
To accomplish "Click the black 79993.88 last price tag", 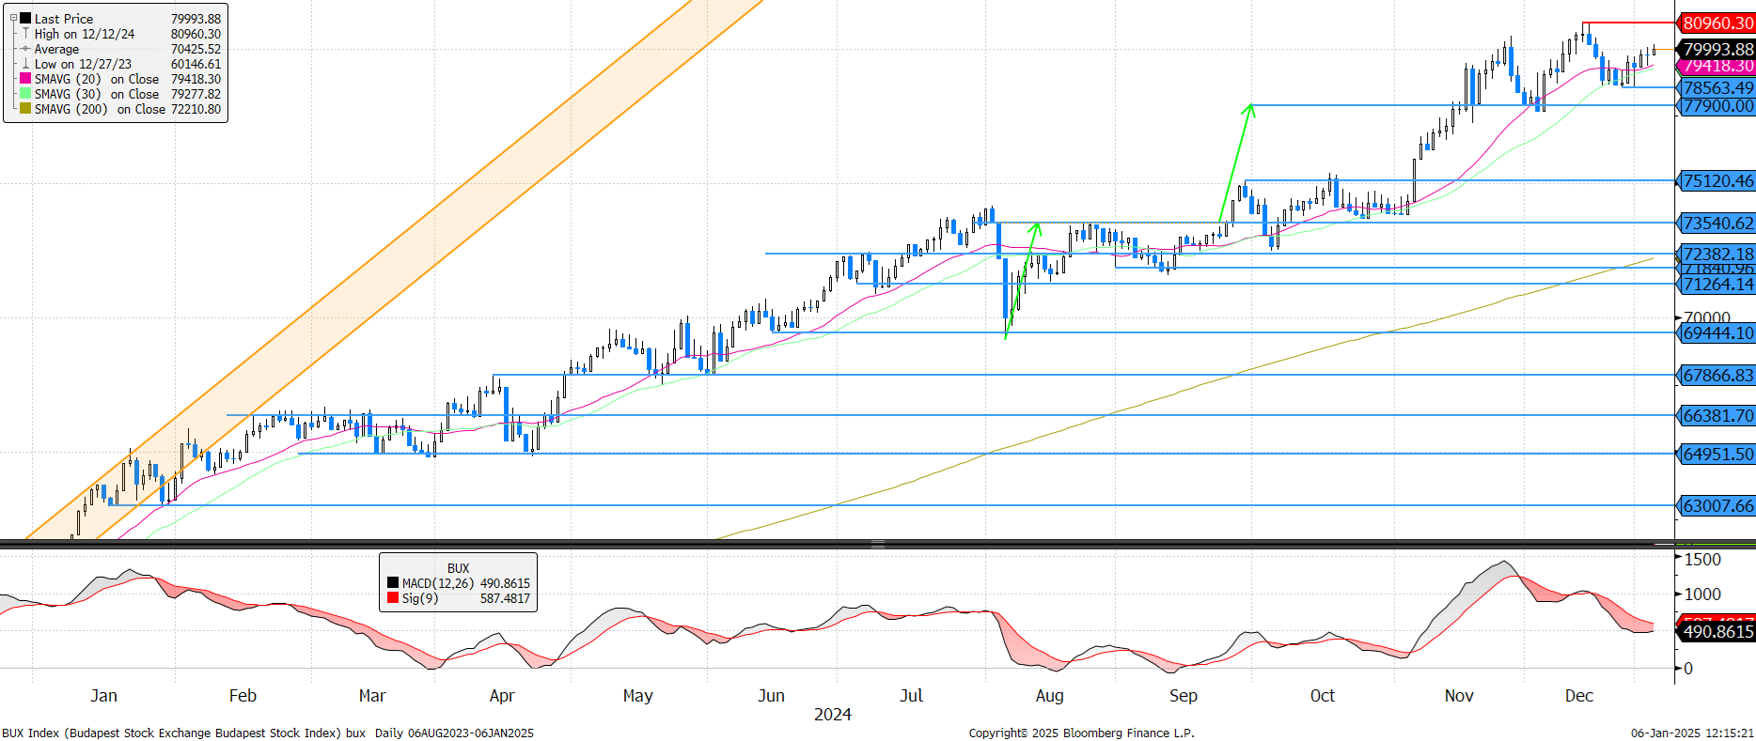I will 1717,49.
